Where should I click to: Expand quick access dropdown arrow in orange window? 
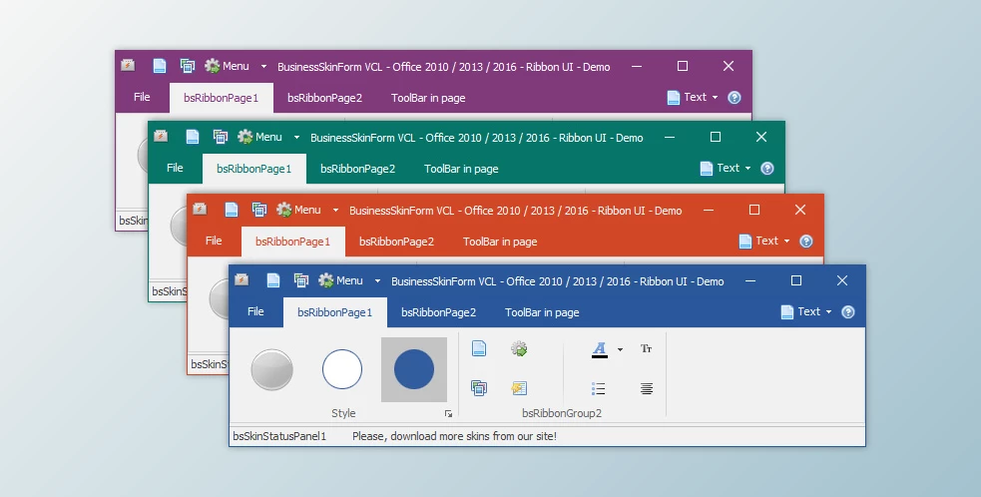pyautogui.click(x=335, y=211)
